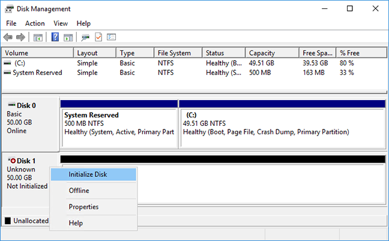The width and height of the screenshot is (389, 241).
Task: Click the Healthy (B... status cell
Action: (x=224, y=63)
